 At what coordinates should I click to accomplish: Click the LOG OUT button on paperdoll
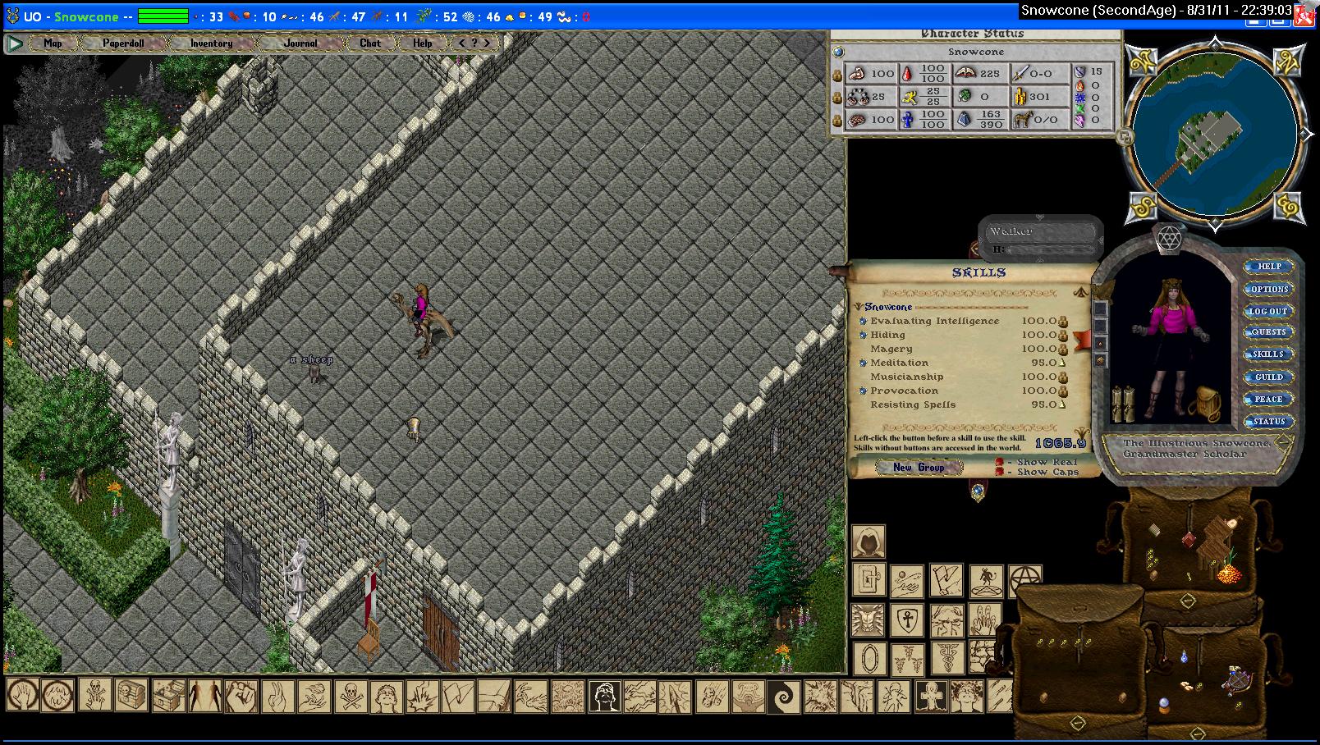tap(1268, 311)
